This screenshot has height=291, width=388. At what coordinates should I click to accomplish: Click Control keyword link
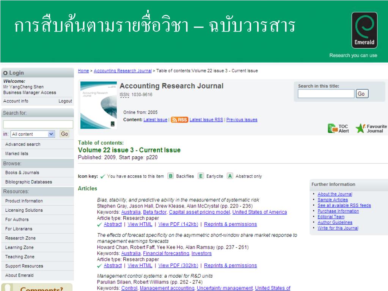(x=129, y=288)
